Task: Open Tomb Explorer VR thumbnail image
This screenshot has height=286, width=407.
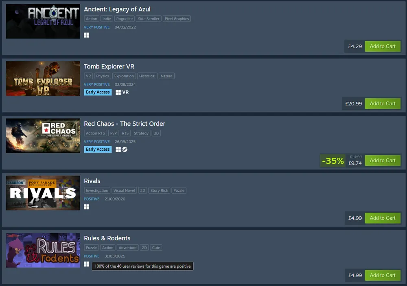Action: point(43,79)
